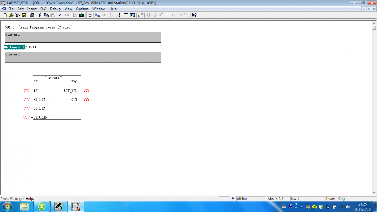
Task: Open the File menu
Action: [11, 9]
